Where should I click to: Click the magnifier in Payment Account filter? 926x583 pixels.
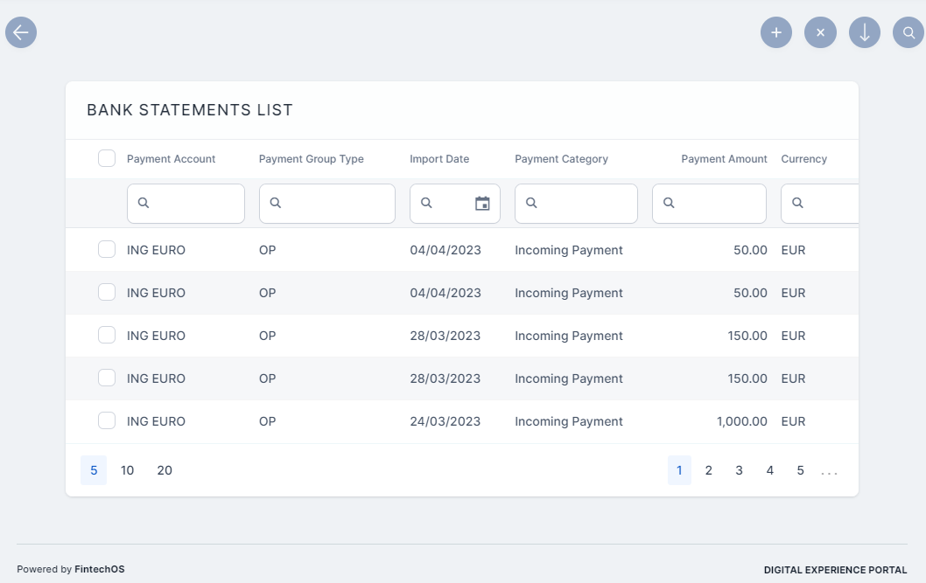coord(143,203)
